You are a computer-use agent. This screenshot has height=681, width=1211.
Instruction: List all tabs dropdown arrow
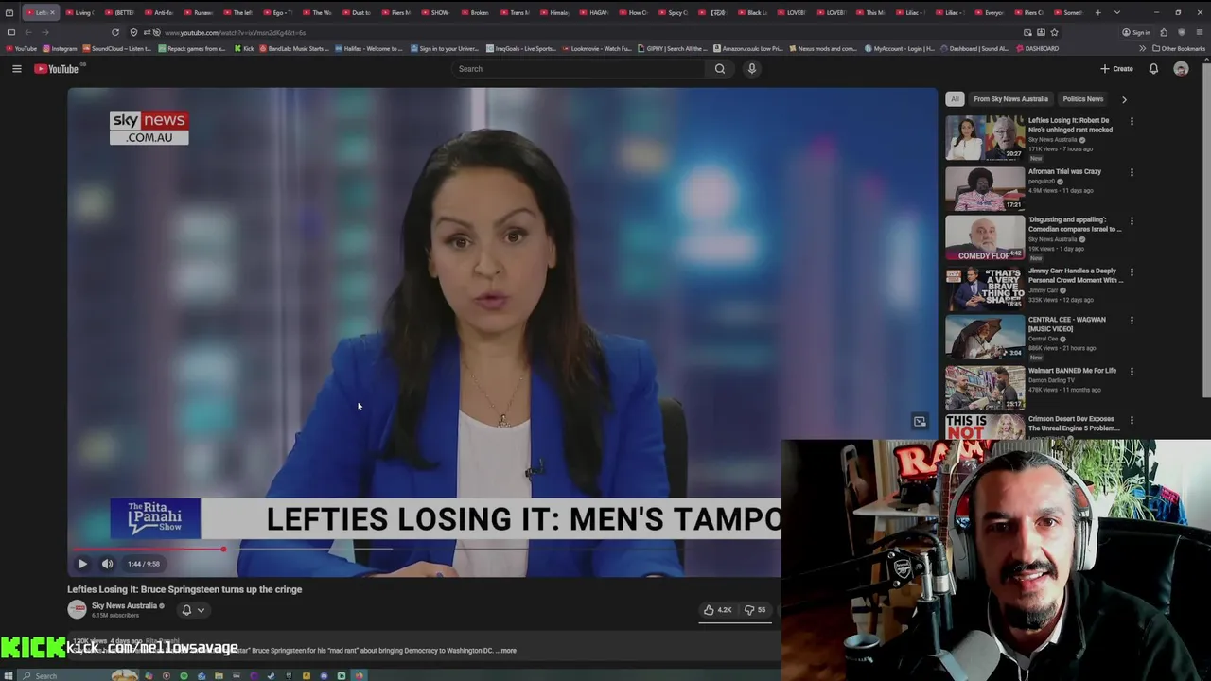pos(1117,12)
